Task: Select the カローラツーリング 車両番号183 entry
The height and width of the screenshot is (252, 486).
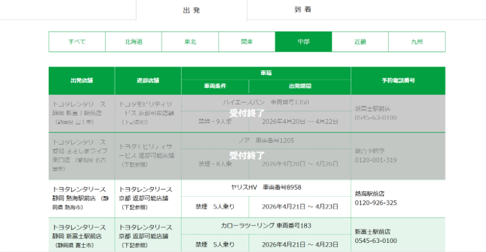Action: coord(266,226)
